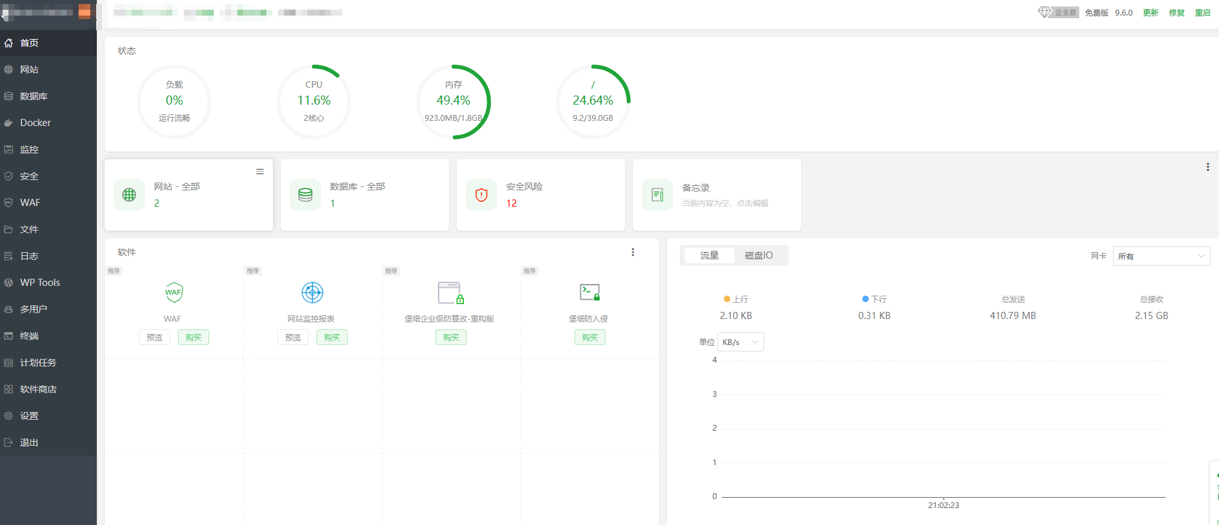Click the 内存 49.4% circular gauge
This screenshot has width=1219, height=525.
454,102
